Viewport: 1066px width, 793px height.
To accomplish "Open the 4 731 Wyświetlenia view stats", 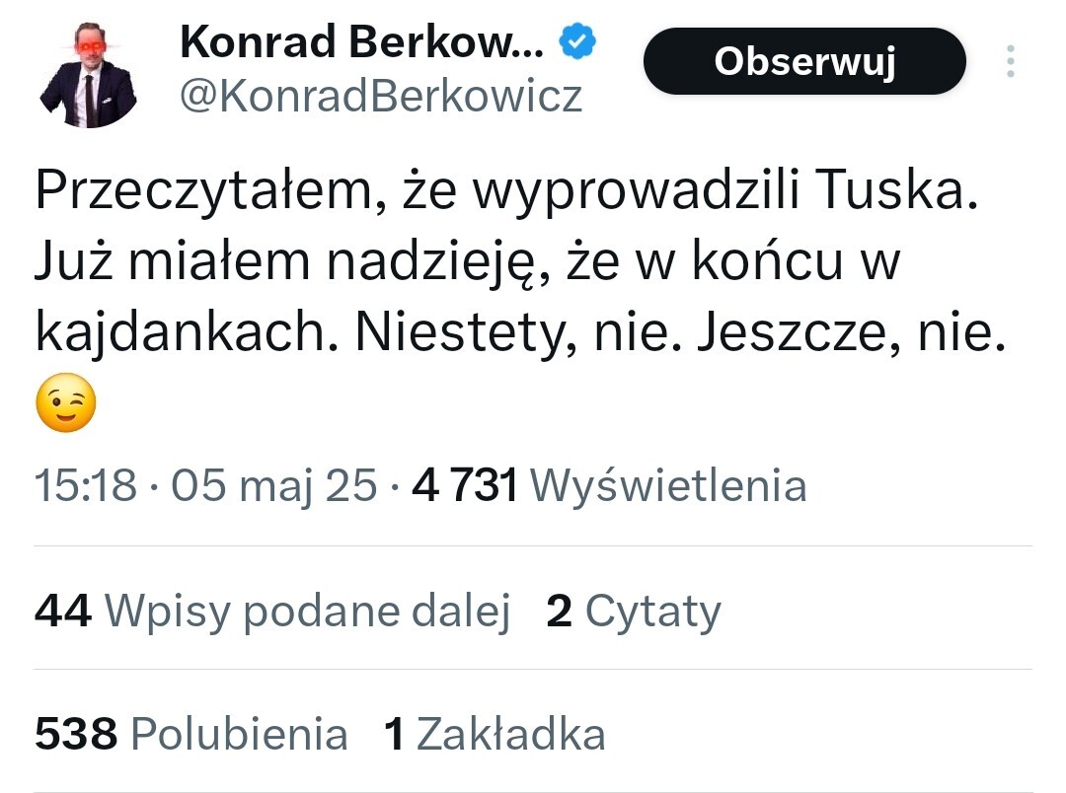I will [x=609, y=485].
